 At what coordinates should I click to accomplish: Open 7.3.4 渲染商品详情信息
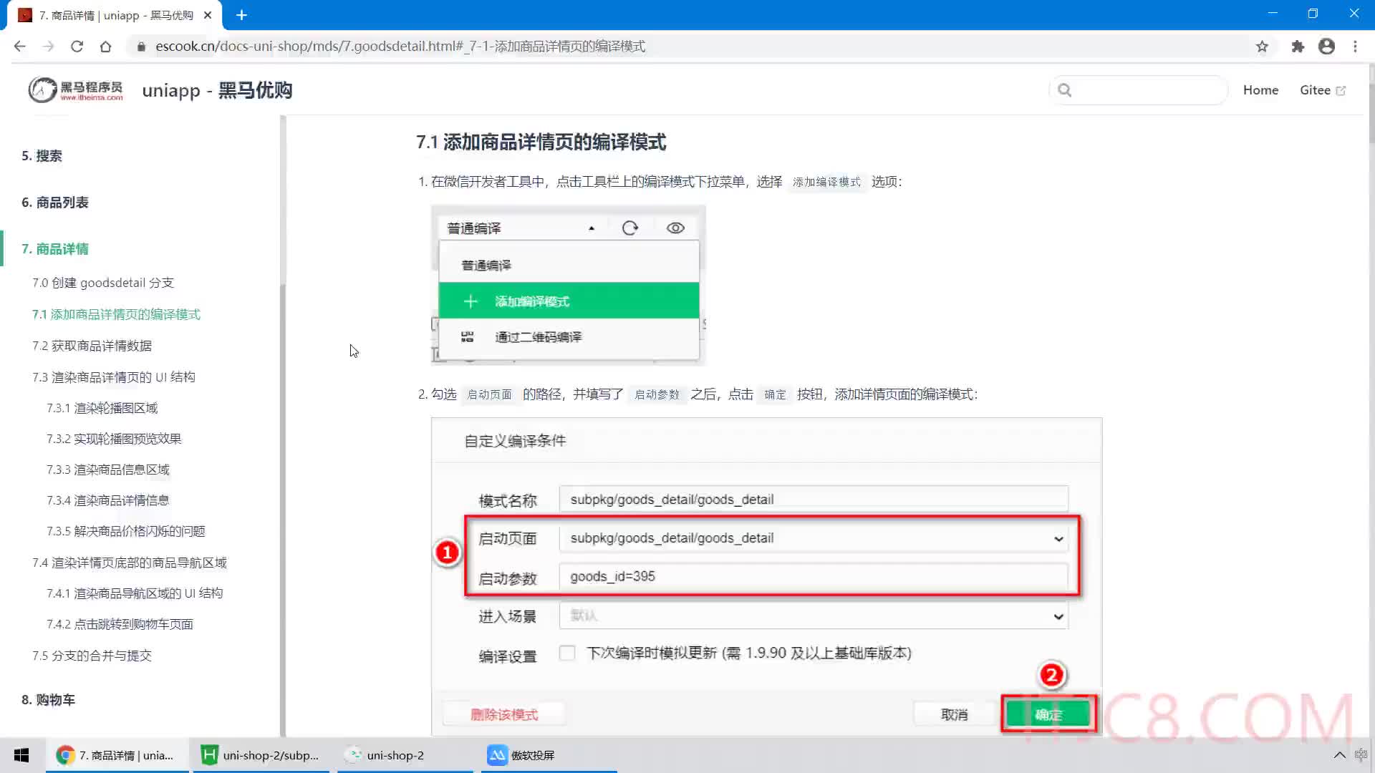(x=108, y=500)
